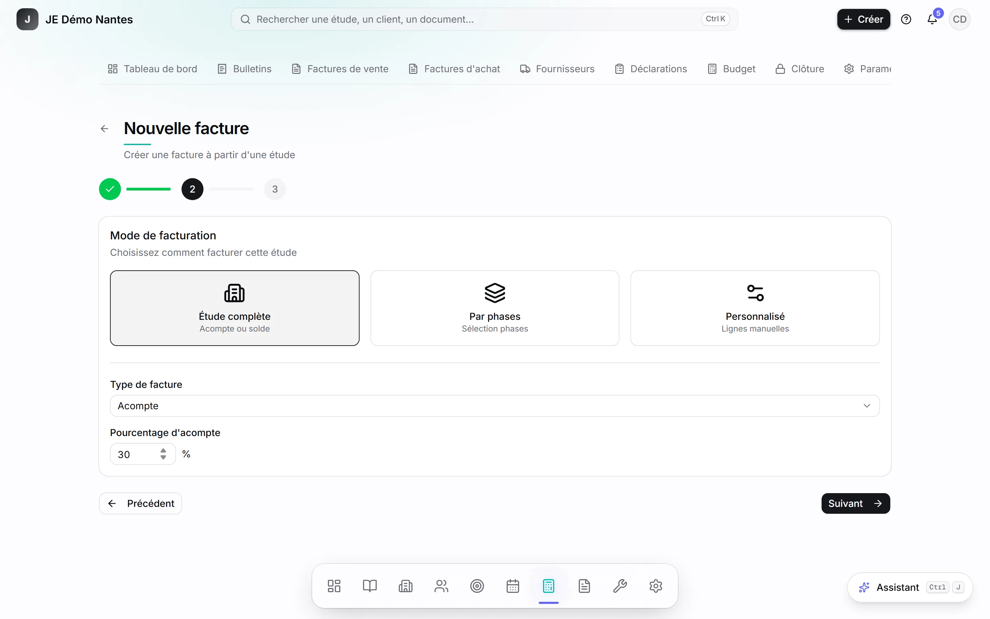
Task: Open the Type de facture dropdown
Action: 495,406
